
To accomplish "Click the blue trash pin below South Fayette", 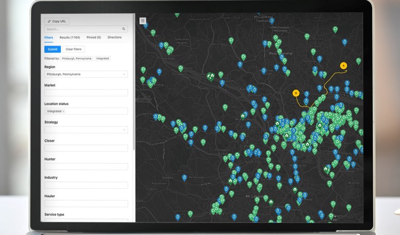I will [x=178, y=217].
